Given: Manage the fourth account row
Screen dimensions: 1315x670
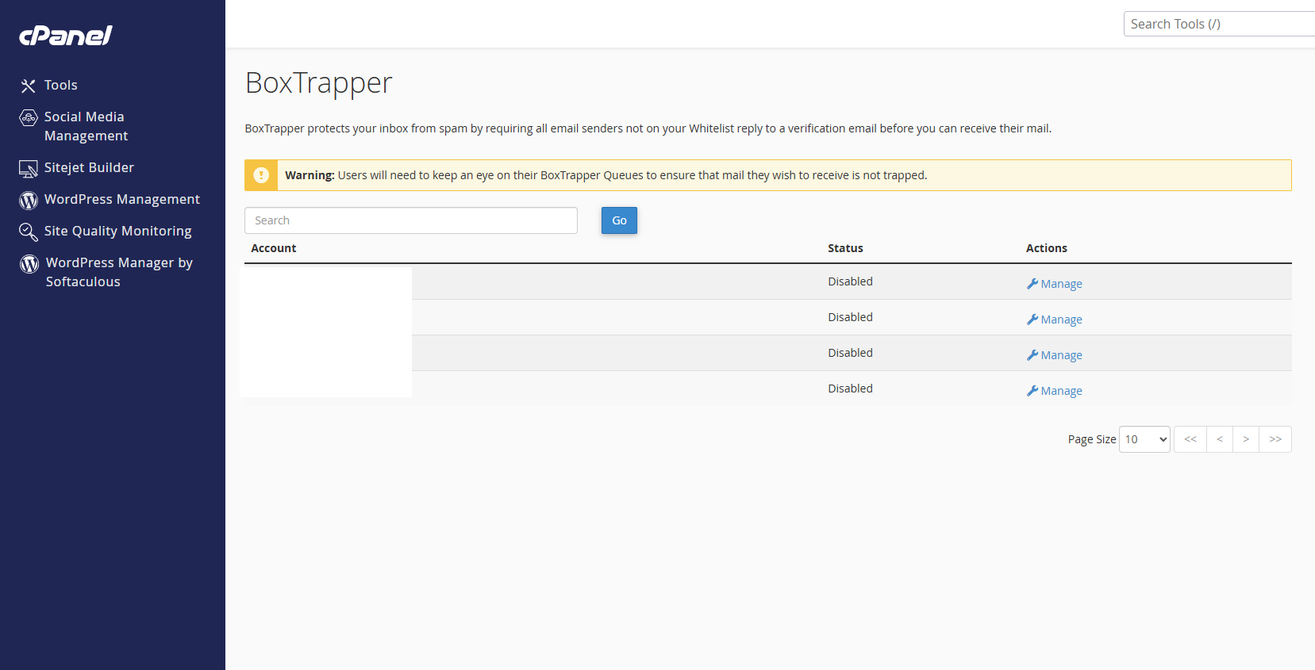Looking at the screenshot, I should pyautogui.click(x=1054, y=391).
